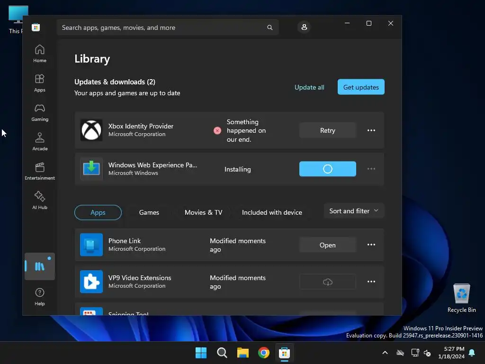
Task: Show hidden tray icons chevron
Action: [385, 353]
